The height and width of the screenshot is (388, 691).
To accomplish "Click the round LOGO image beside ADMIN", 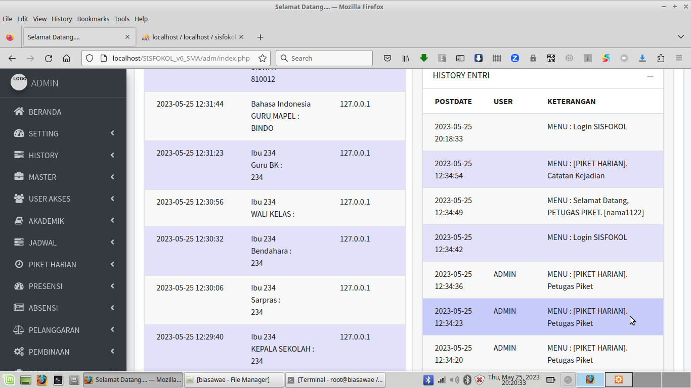I will (19, 82).
